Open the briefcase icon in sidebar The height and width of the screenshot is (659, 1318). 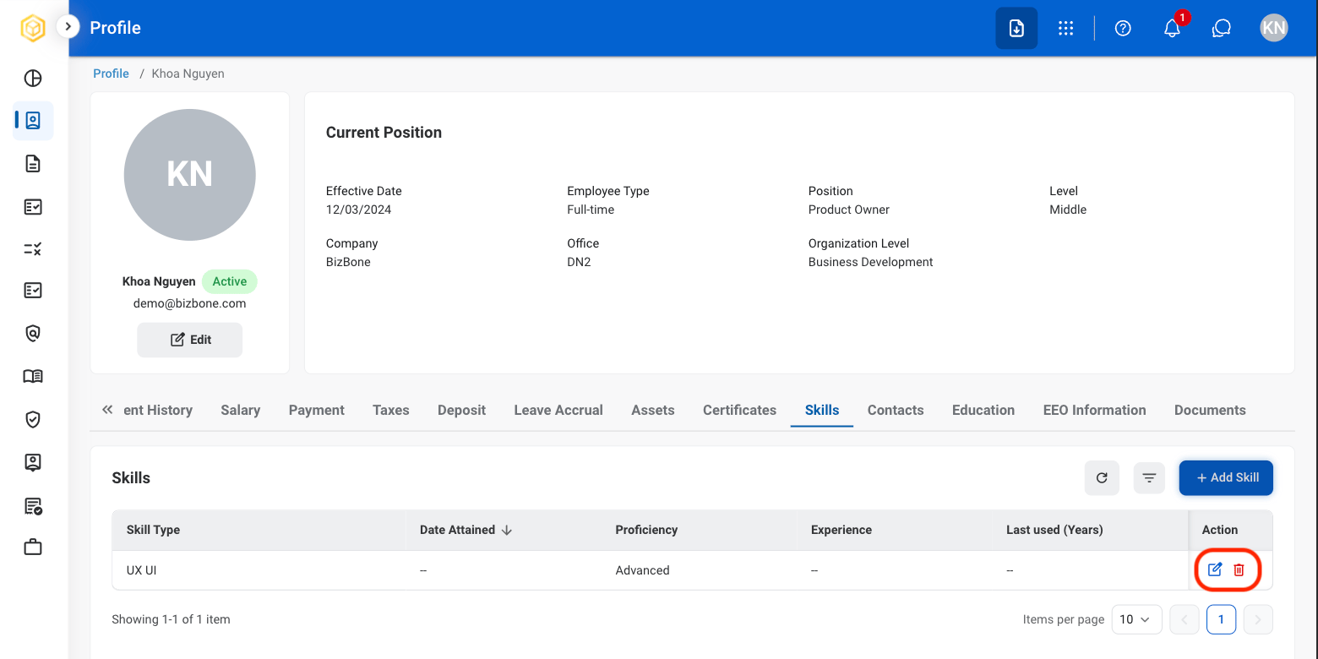pyautogui.click(x=33, y=547)
